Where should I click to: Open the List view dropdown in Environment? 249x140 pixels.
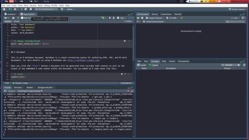pos(235,18)
